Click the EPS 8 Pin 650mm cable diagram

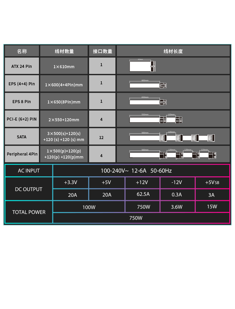click(148, 101)
